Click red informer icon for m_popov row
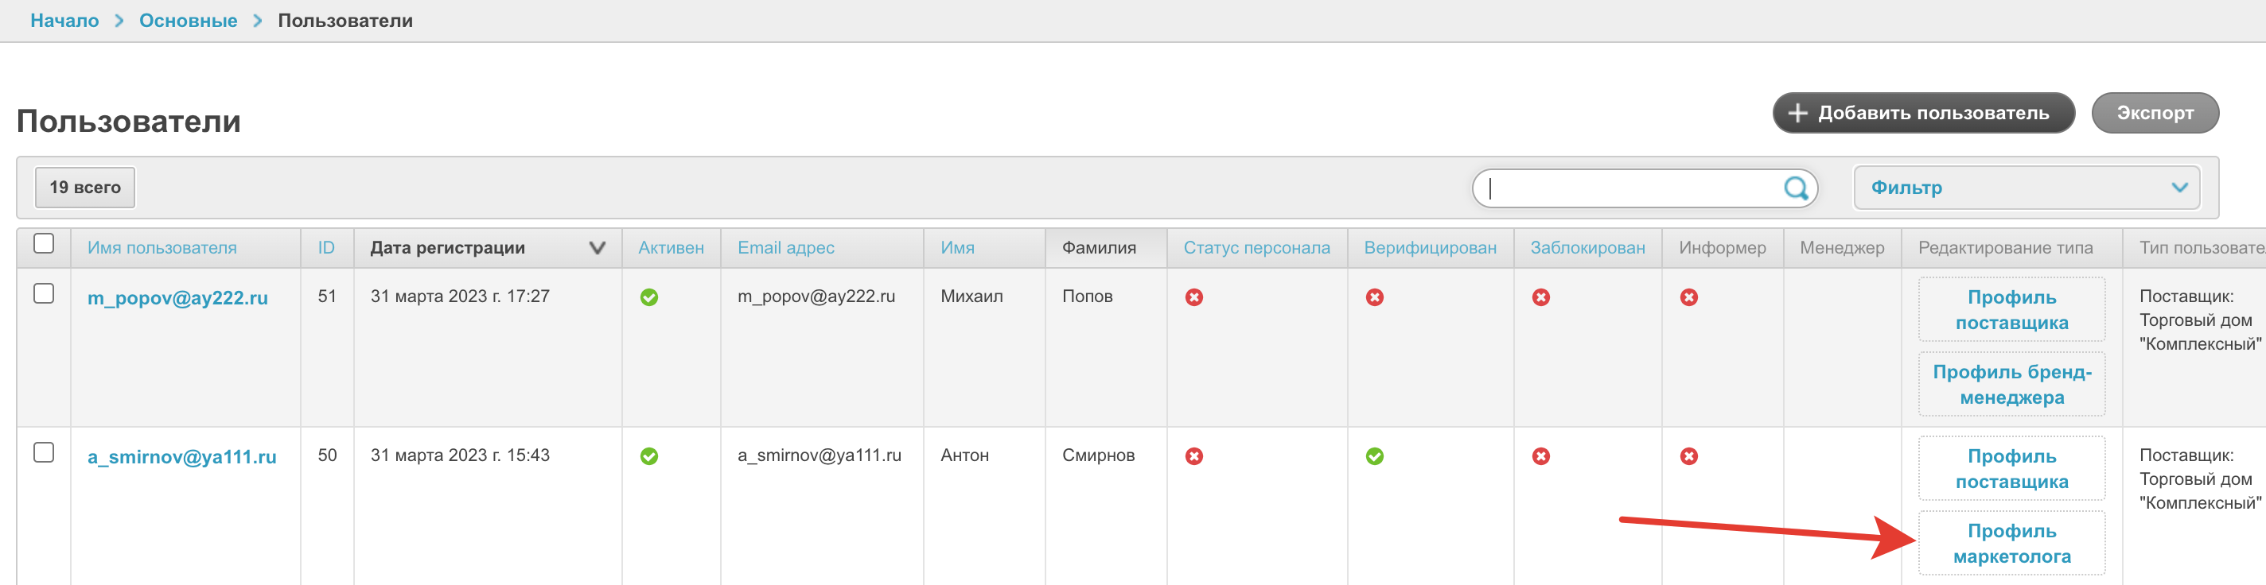Viewport: 2266px width, 585px height. point(1688,298)
